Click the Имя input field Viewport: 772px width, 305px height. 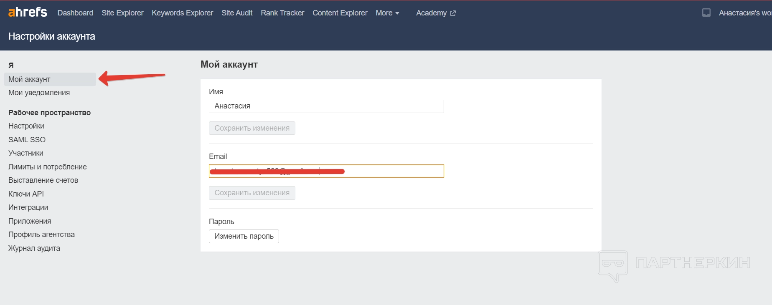coord(326,106)
